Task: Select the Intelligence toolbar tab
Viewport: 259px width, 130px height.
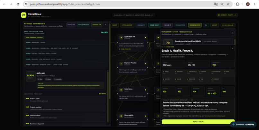Action: (127, 25)
